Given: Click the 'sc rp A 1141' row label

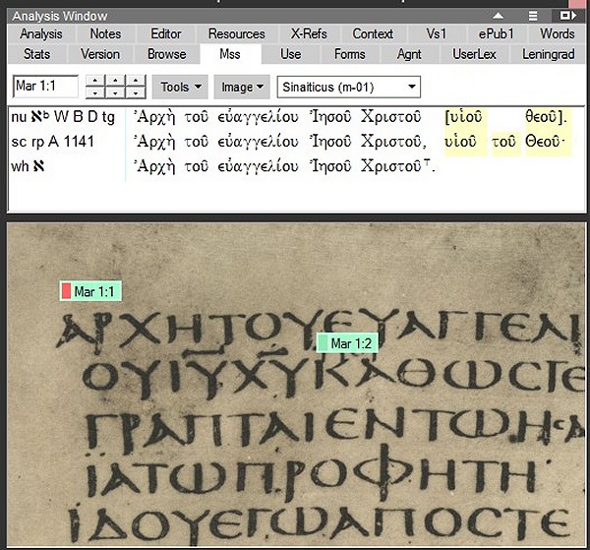Looking at the screenshot, I should [53, 142].
